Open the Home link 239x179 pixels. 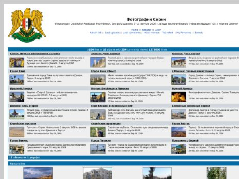[x=135, y=30]
